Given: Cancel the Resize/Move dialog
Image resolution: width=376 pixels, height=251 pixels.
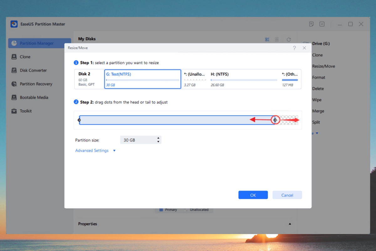Looking at the screenshot, I should point(287,195).
